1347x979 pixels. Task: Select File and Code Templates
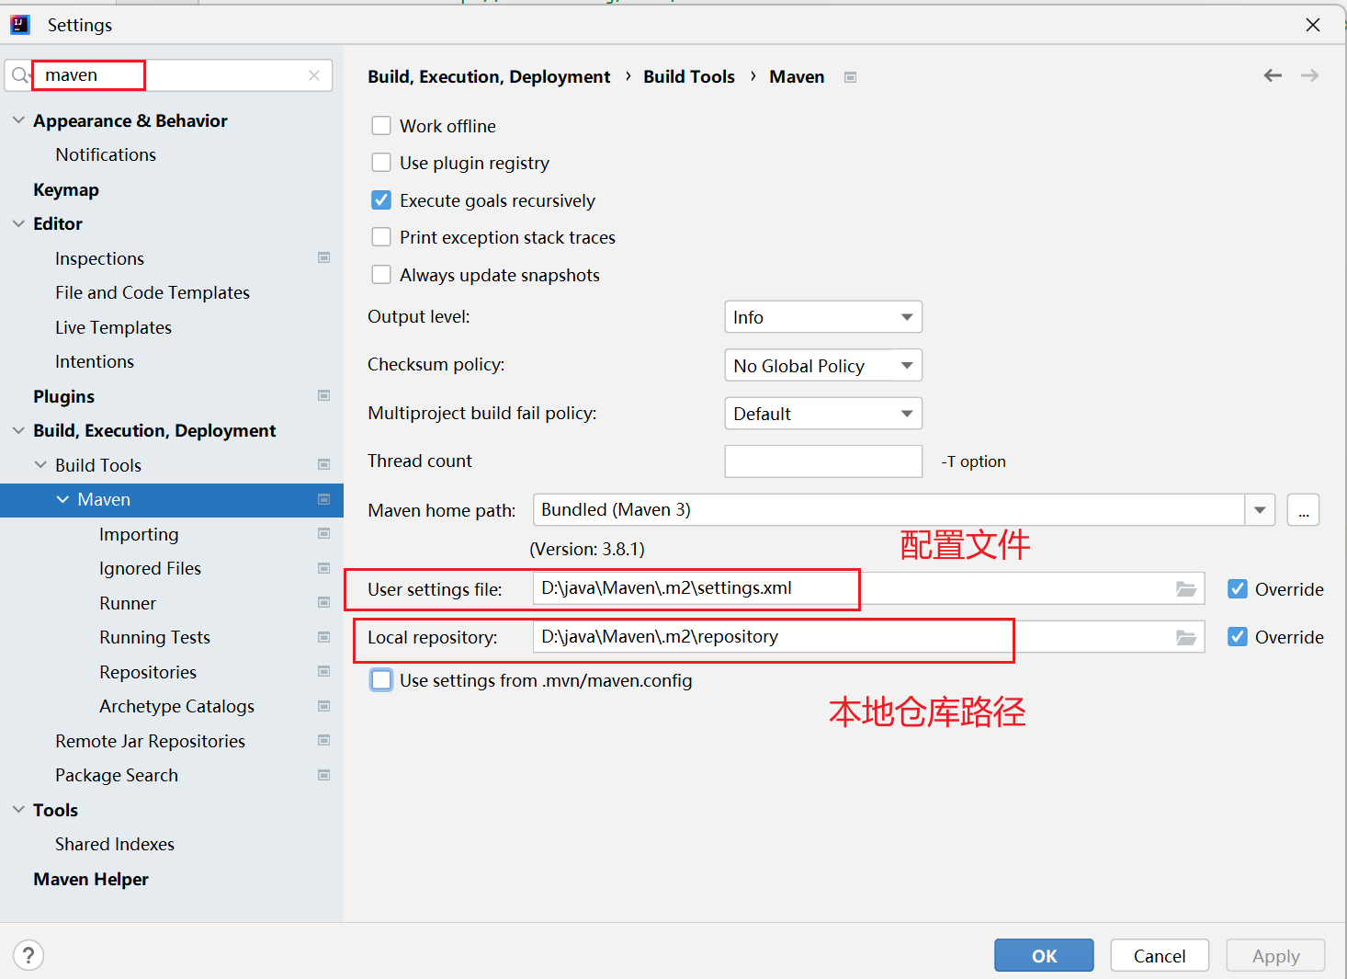tap(153, 292)
